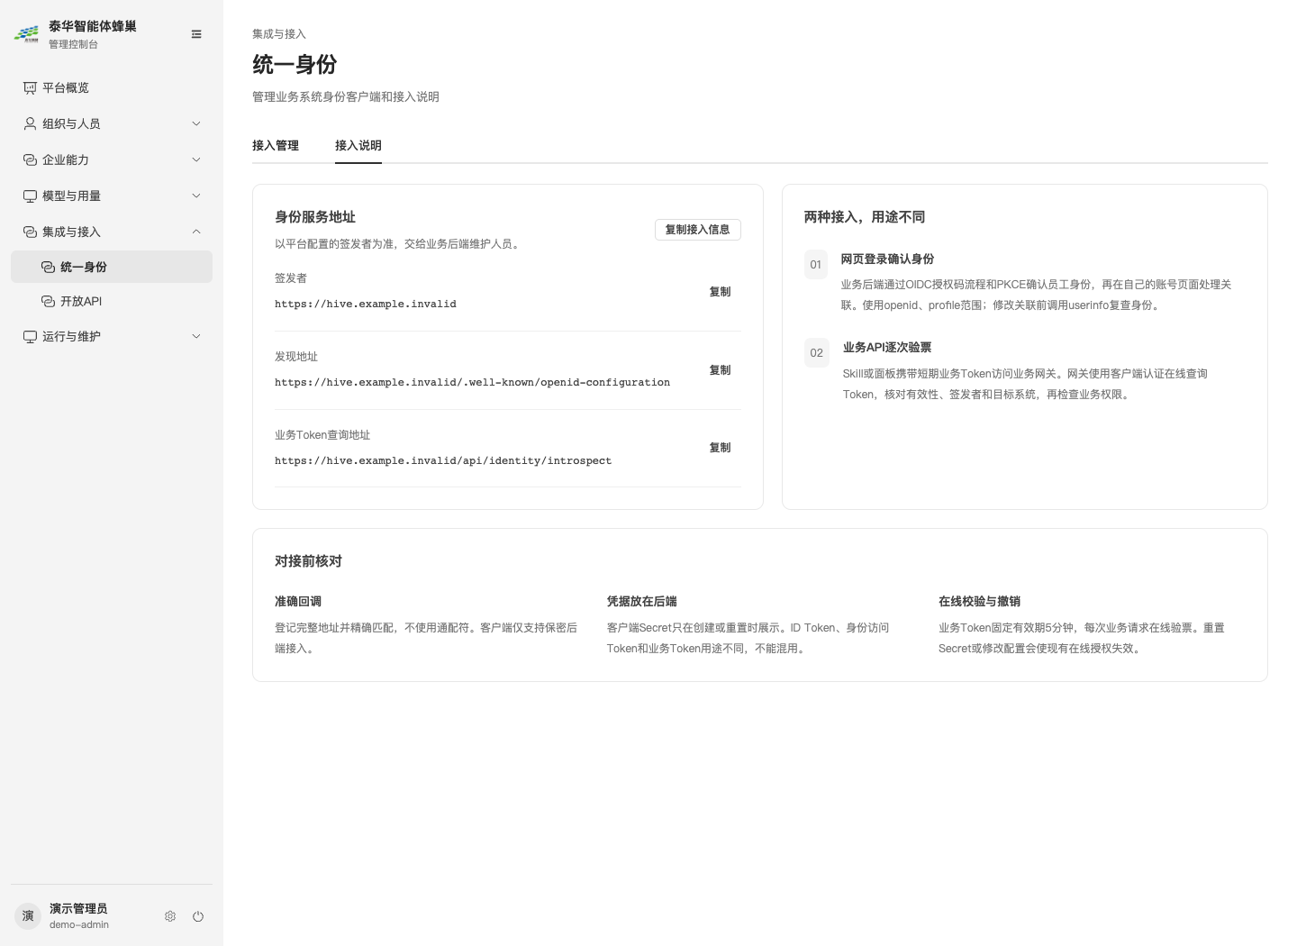The image size is (1297, 946).
Task: Open settings via the gear icon
Action: tap(170, 916)
